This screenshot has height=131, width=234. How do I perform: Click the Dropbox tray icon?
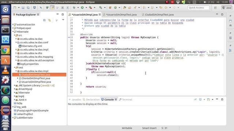tap(178, 2)
